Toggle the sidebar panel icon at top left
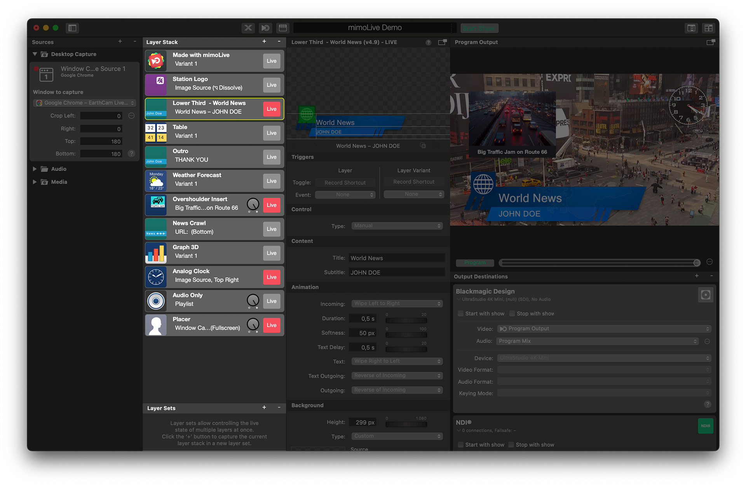Screen dimensions: 746x486 click(72, 28)
